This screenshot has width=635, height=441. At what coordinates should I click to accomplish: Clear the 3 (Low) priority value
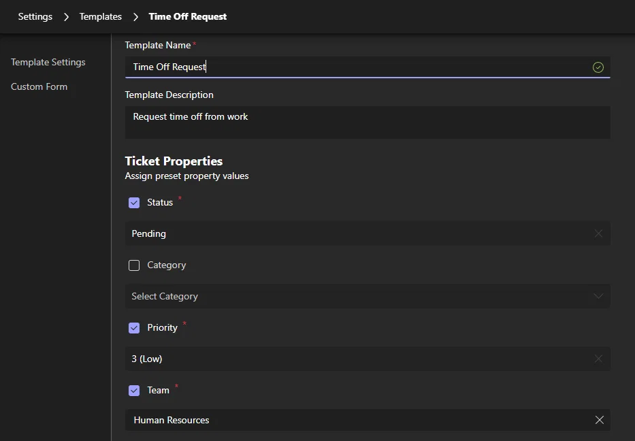click(x=598, y=359)
